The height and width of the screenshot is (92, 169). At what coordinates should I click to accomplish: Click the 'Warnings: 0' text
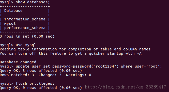point(79,75)
